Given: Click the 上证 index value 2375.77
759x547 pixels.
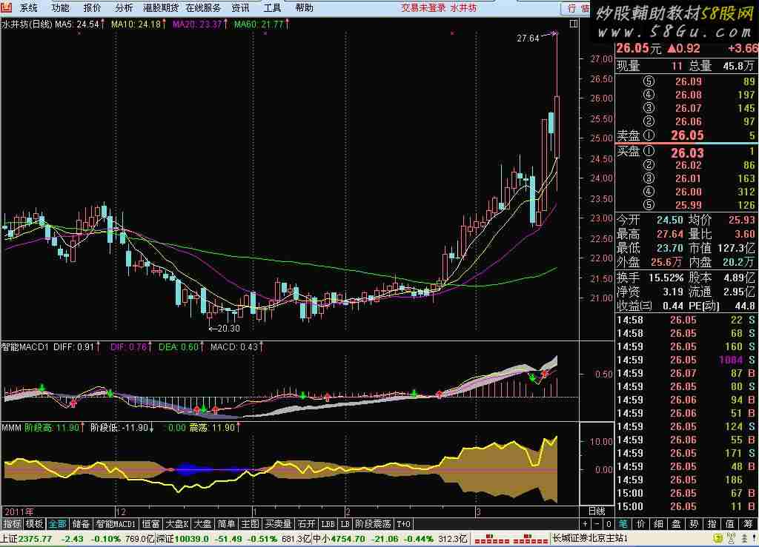Looking at the screenshot, I should 35,538.
